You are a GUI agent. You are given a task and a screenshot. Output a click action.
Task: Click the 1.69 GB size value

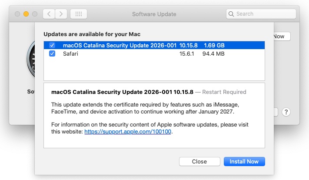coord(214,45)
